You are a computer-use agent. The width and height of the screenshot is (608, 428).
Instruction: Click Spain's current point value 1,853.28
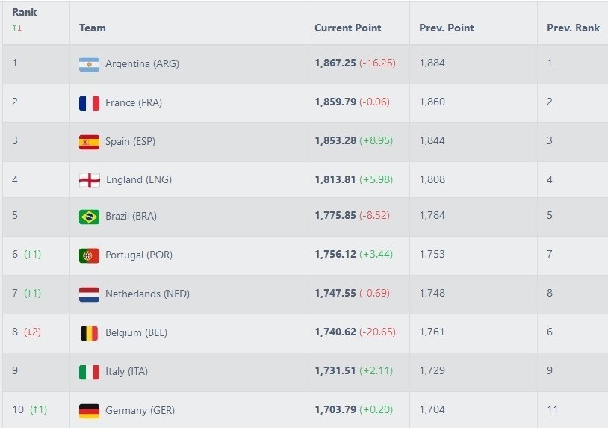point(335,141)
